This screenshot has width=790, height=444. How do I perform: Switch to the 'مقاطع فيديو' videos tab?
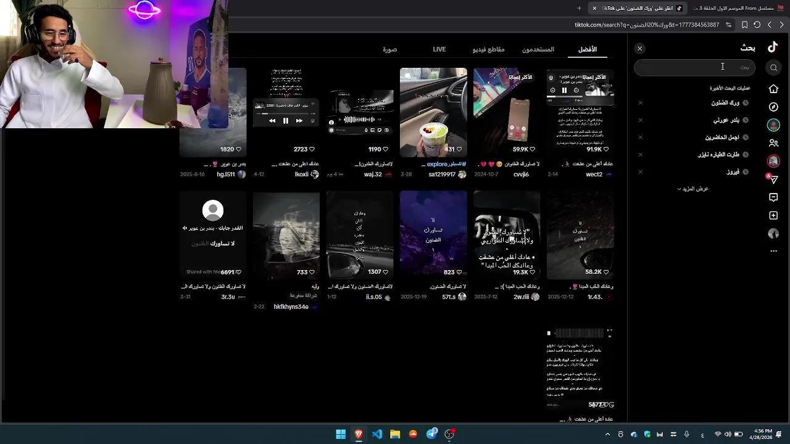click(x=489, y=49)
